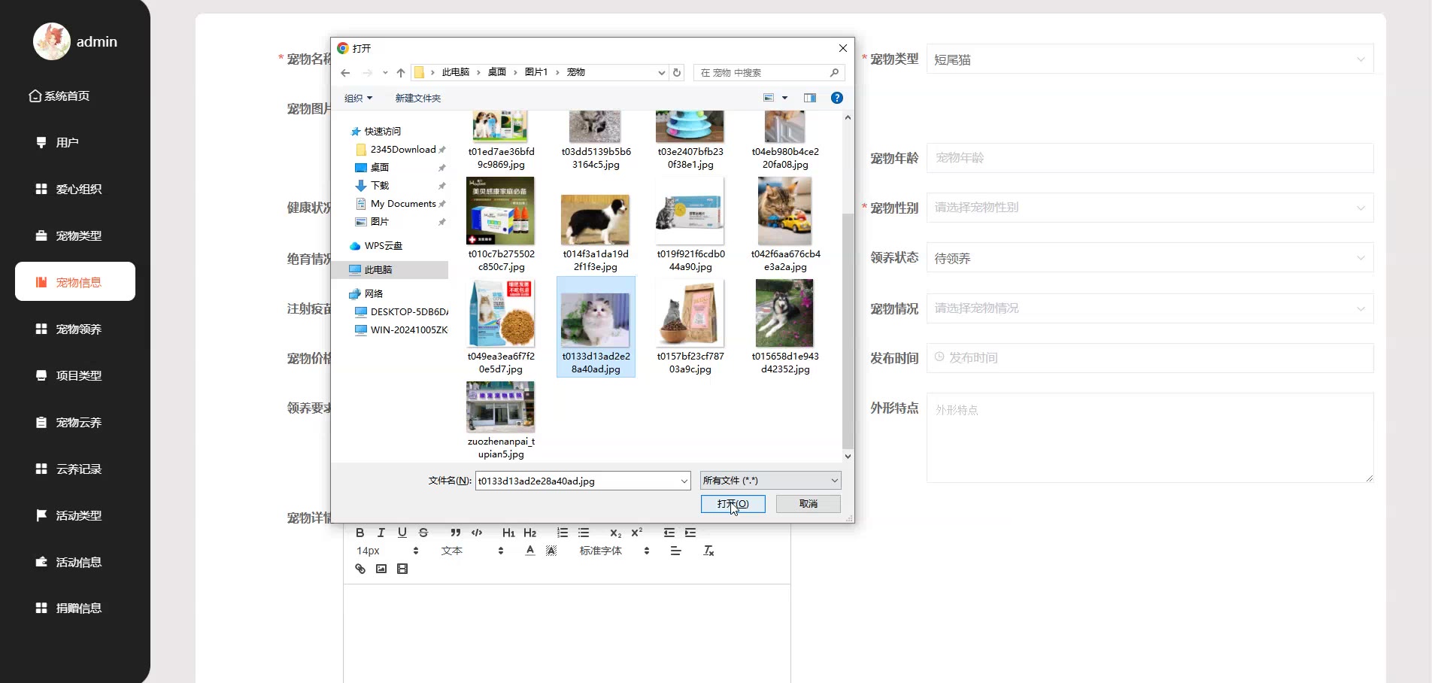Apply strikethrough in the editor toolbar
Image resolution: width=1432 pixels, height=683 pixels.
(423, 533)
